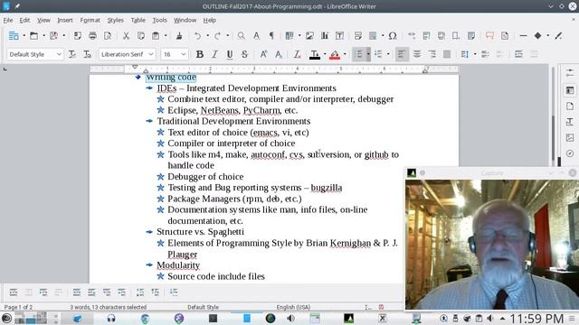Open the Styles menu
This screenshot has width=579, height=325.
click(115, 20)
